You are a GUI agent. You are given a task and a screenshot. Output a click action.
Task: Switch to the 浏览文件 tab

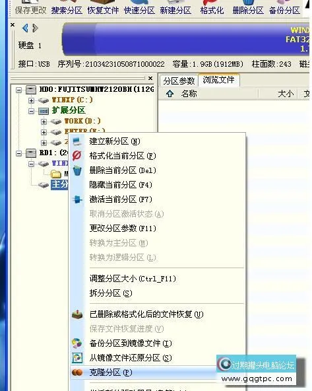pyautogui.click(x=218, y=80)
